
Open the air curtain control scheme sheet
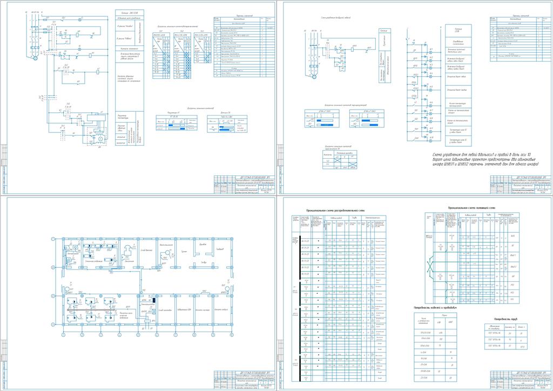coord(415,98)
